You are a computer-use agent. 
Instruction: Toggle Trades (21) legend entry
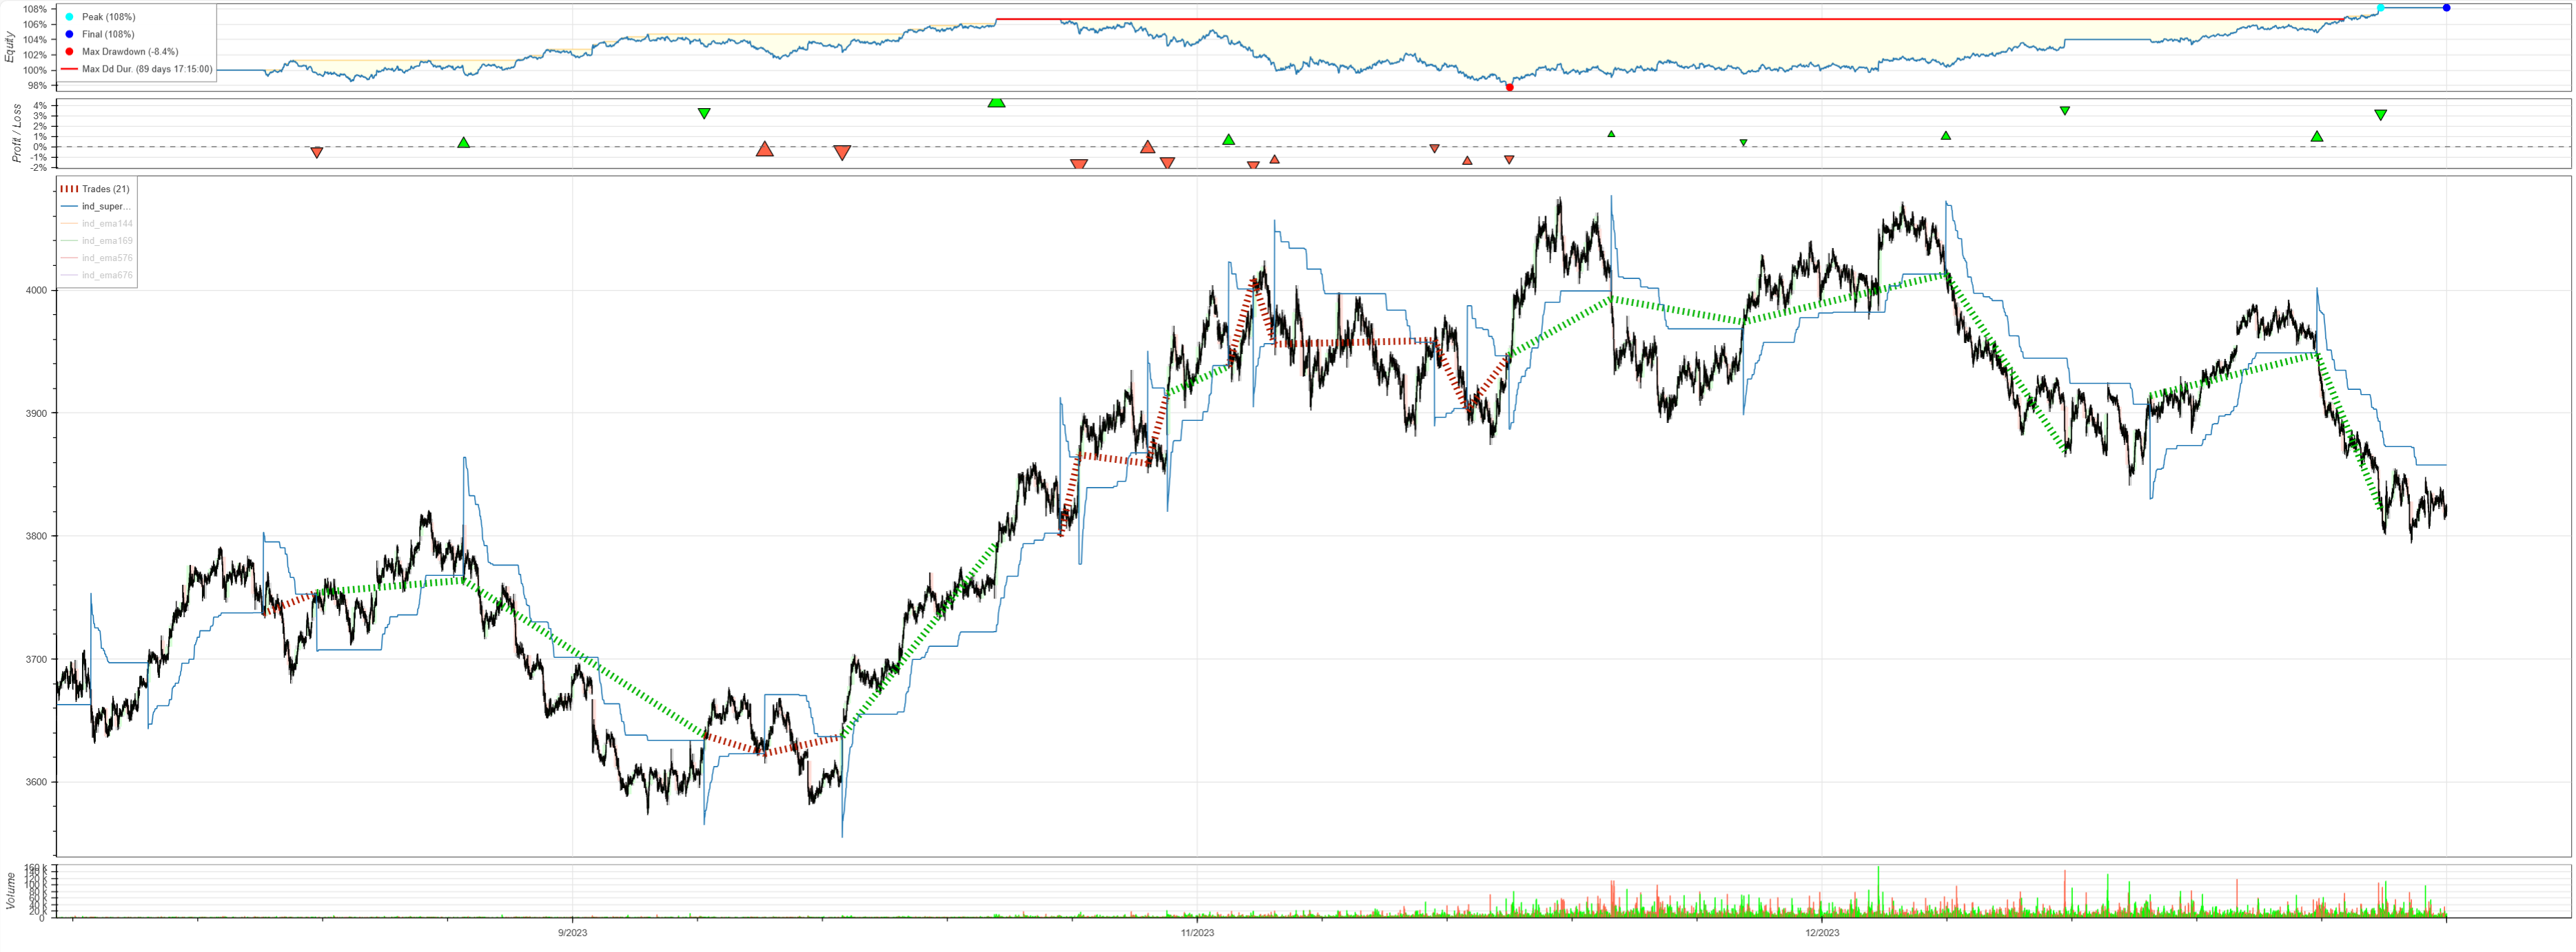pos(106,189)
